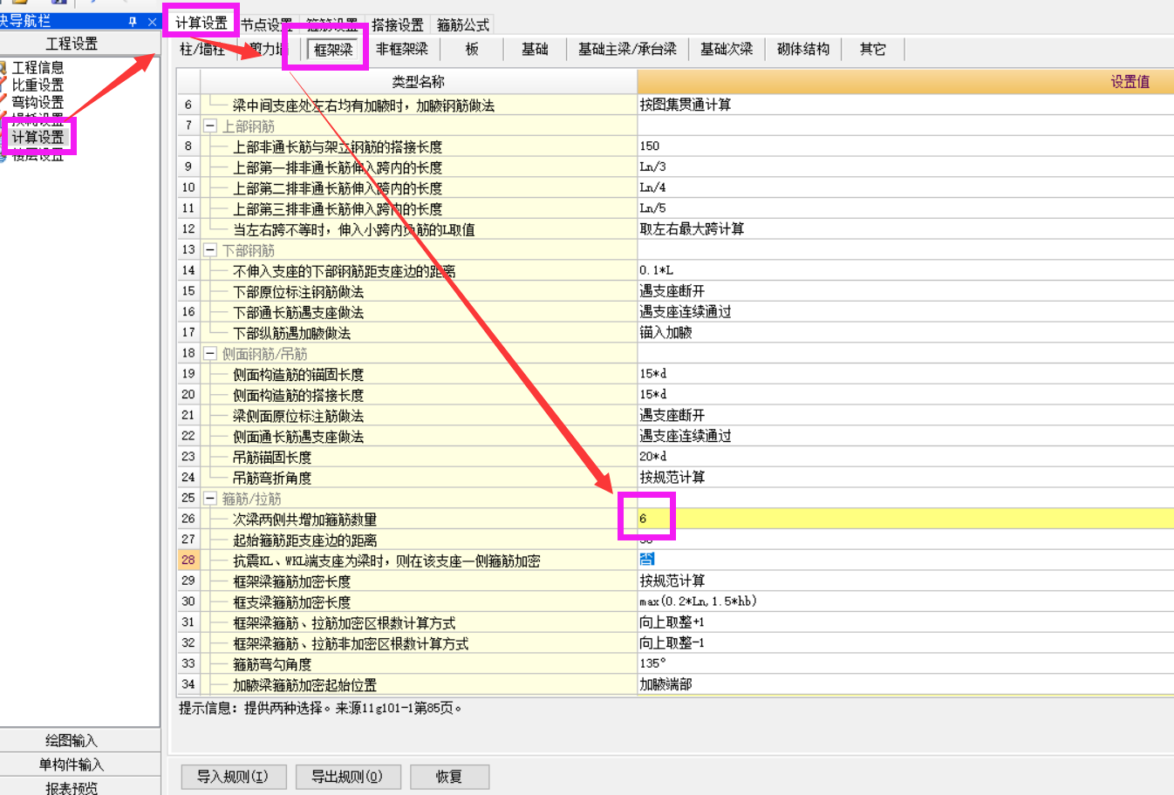Close the navigation bar panel
The height and width of the screenshot is (795, 1174).
152,22
